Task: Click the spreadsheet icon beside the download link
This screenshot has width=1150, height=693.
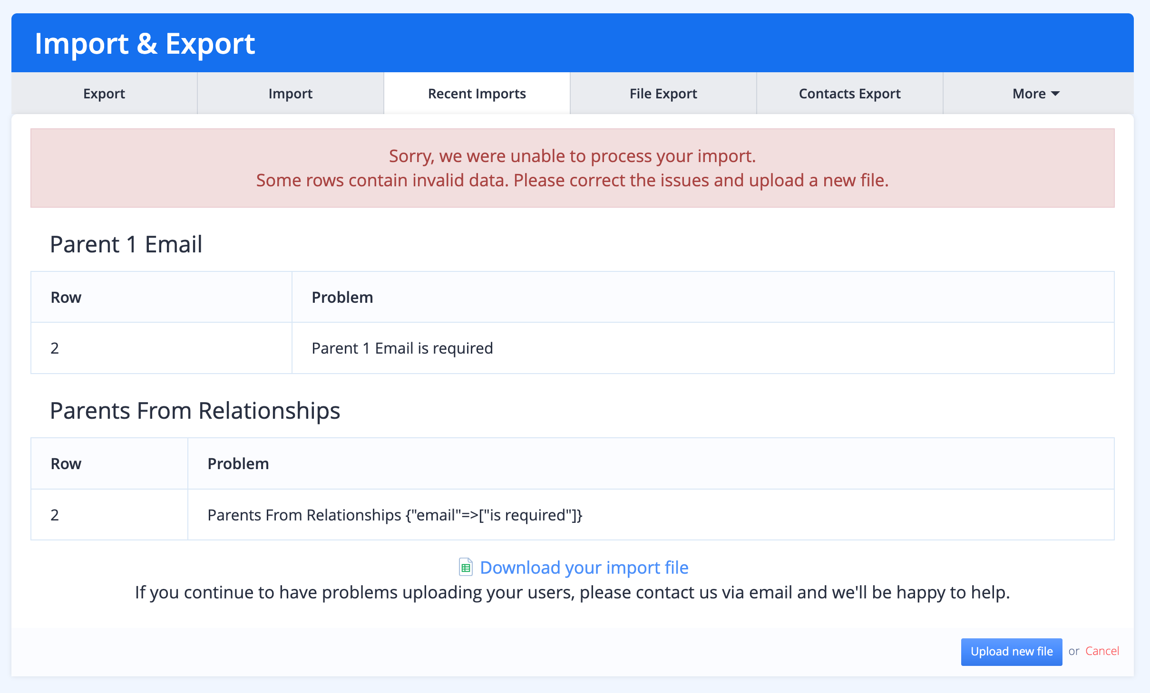Action: coord(466,567)
